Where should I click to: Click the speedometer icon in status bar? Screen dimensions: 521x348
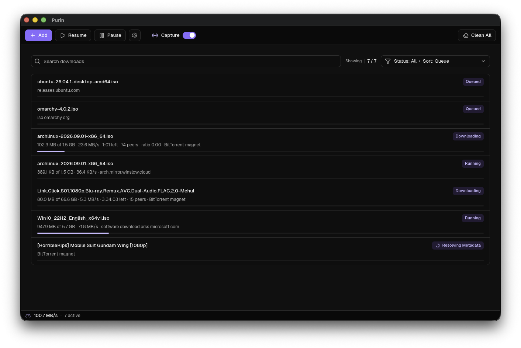click(28, 316)
